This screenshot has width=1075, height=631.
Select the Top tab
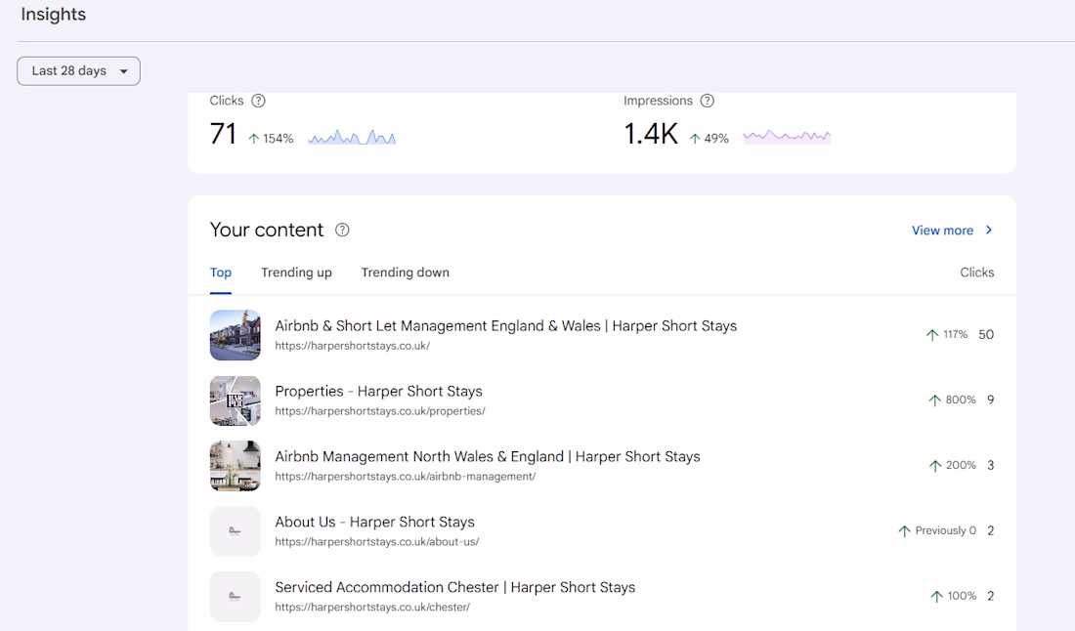221,273
